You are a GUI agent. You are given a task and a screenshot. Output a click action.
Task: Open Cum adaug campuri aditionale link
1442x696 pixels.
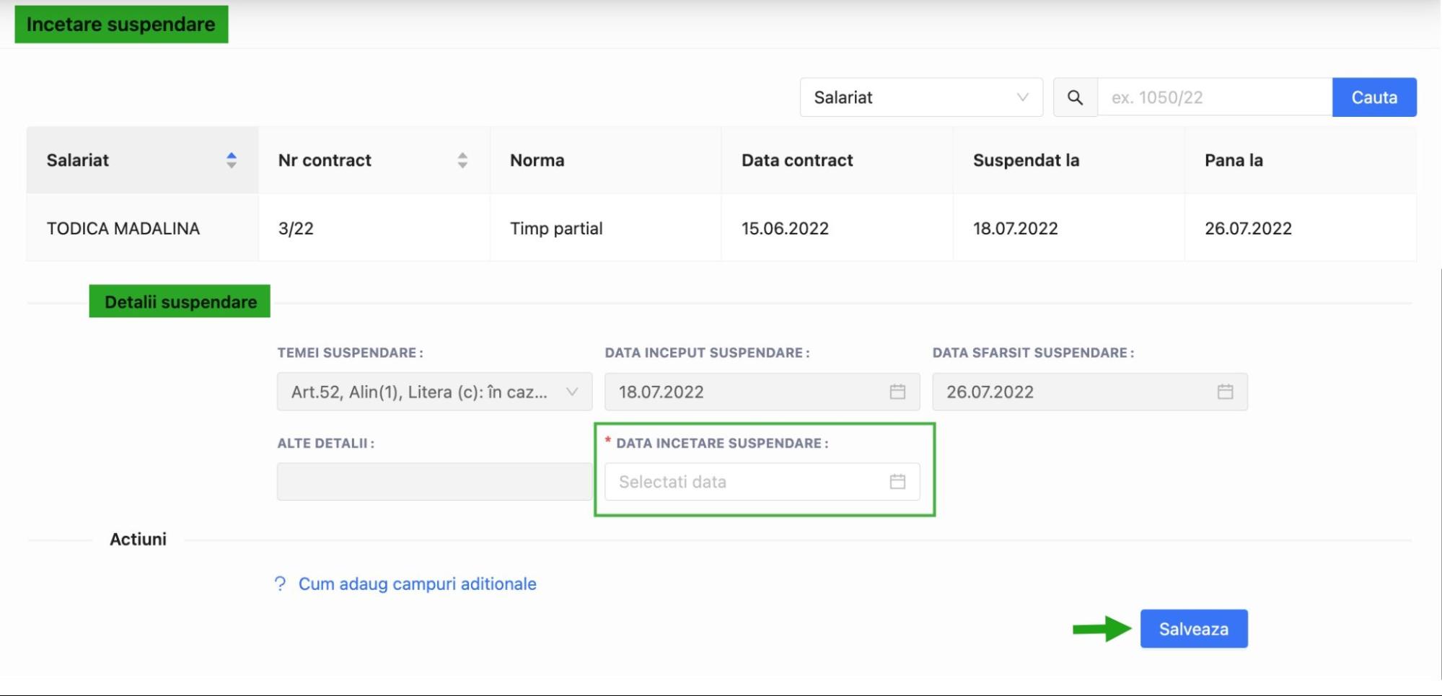[417, 583]
